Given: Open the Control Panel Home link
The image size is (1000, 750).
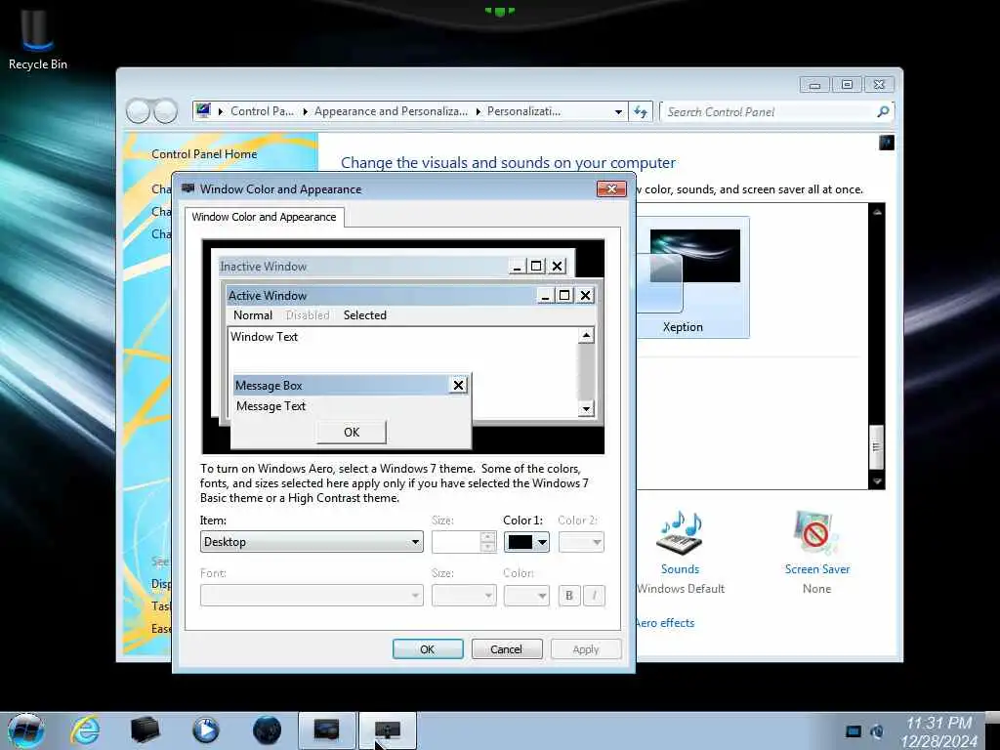Looking at the screenshot, I should [x=204, y=153].
